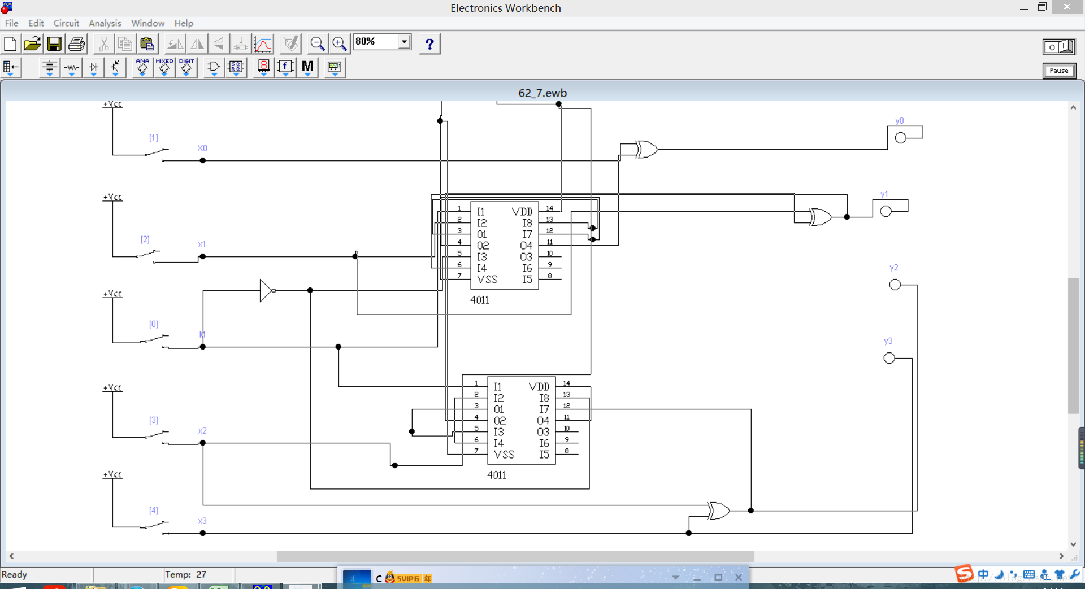Open the Window menu

point(147,23)
